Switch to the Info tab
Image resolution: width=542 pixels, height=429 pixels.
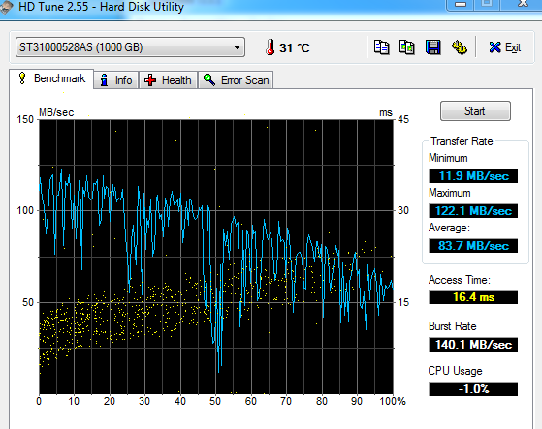tap(116, 80)
